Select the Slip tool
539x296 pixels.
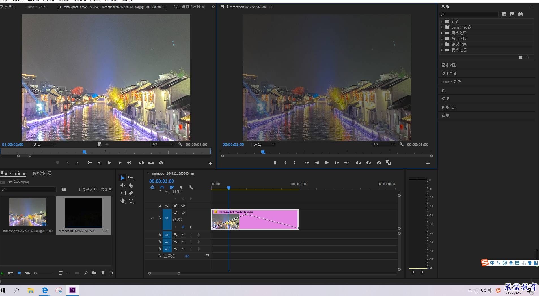(122, 193)
